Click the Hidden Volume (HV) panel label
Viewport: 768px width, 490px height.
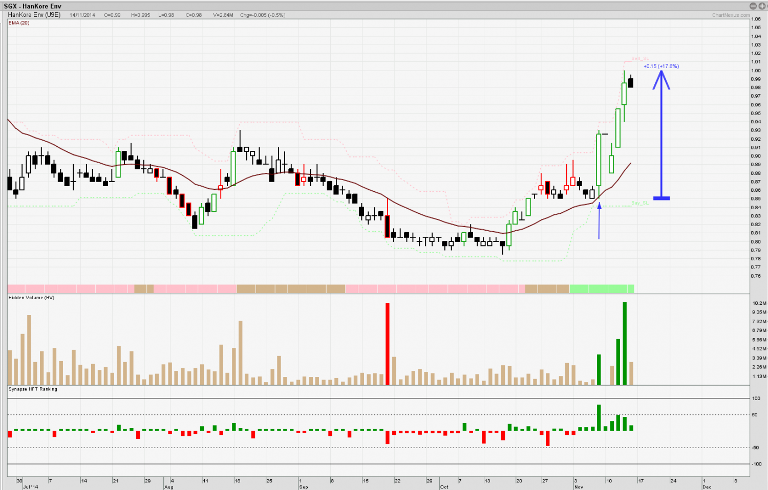pos(31,298)
